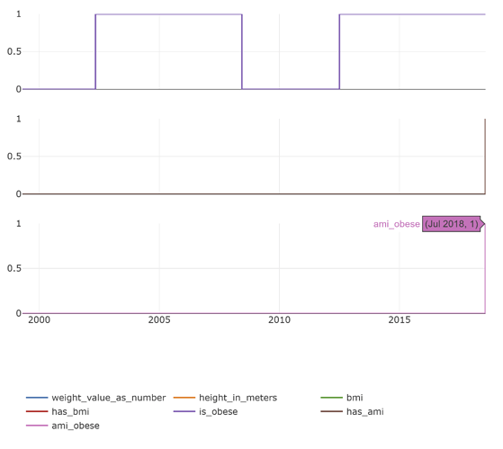Click the 2015 x-axis tick label
Viewport: 503px width, 449px height.
click(x=400, y=319)
